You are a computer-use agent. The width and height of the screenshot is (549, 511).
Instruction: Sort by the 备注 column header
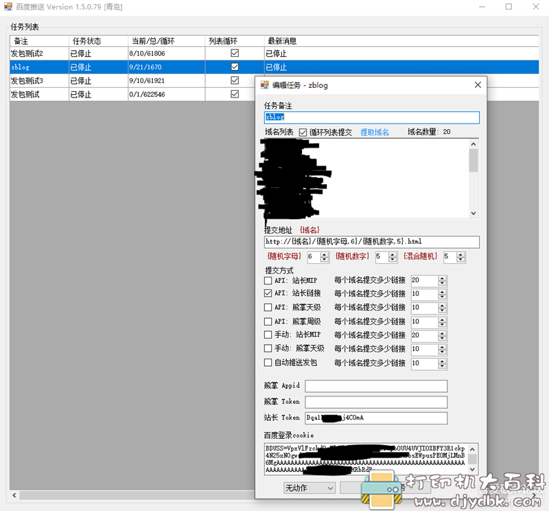39,41
